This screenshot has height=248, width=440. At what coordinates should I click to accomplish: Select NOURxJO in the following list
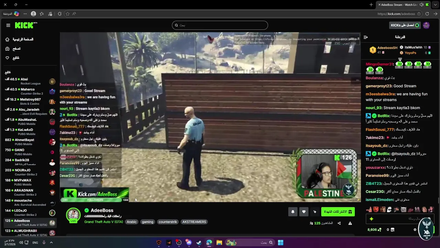30,172
